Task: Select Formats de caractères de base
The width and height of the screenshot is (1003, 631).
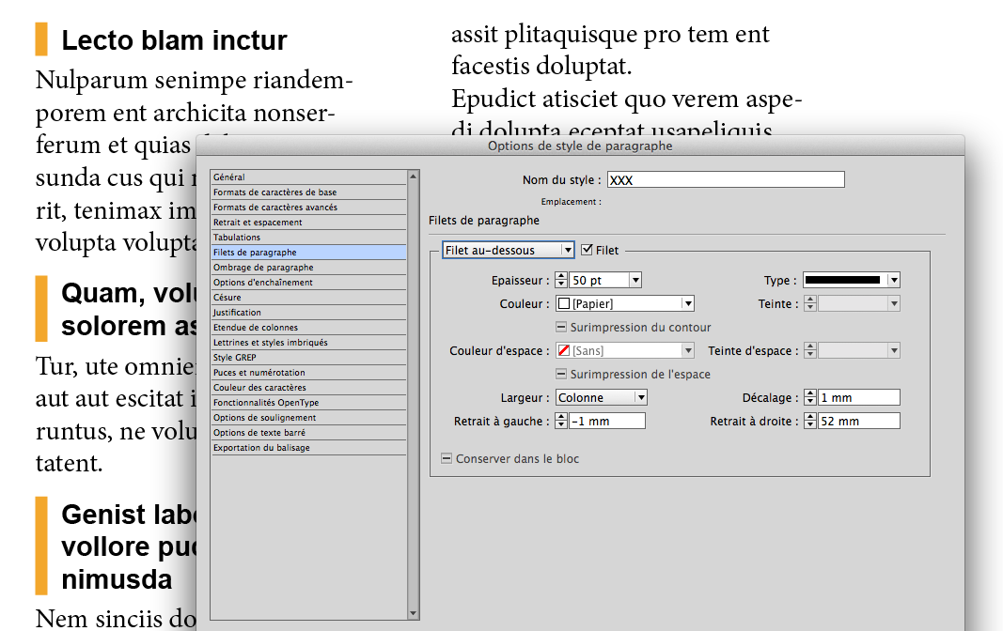Action: click(x=308, y=192)
